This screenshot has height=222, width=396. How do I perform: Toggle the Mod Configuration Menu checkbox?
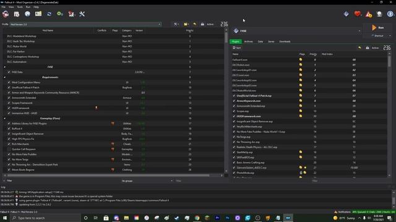click(9, 82)
